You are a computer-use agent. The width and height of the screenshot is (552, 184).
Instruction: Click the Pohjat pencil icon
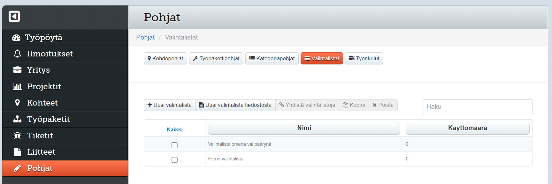pos(17,168)
